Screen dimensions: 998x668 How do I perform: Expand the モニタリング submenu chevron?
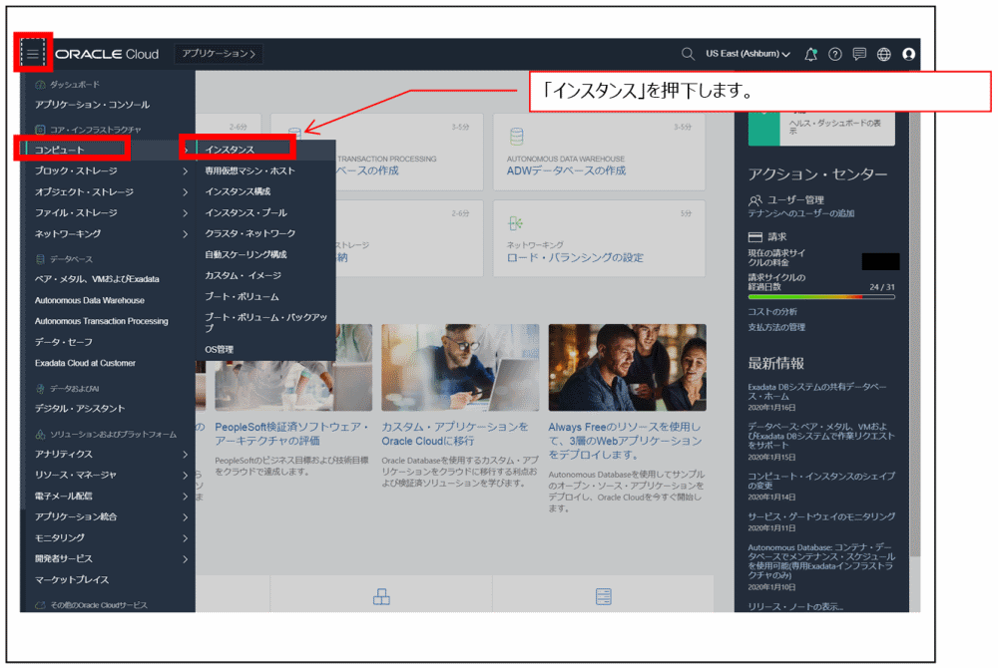185,538
